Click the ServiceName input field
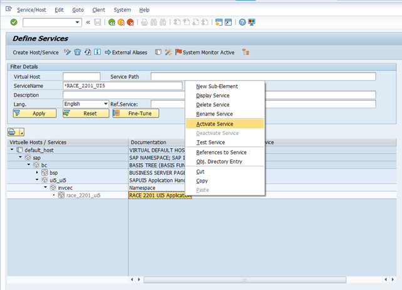The height and width of the screenshot is (290, 402). point(122,86)
